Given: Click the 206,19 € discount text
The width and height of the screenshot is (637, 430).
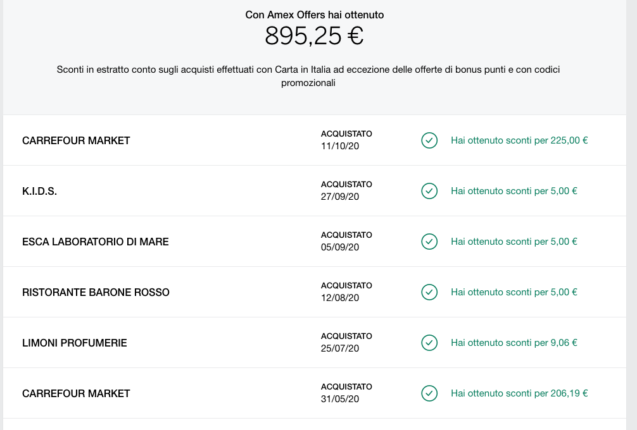Looking at the screenshot, I should tap(519, 393).
